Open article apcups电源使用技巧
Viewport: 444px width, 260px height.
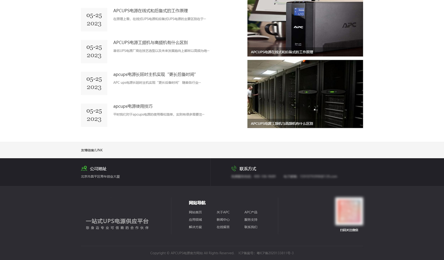(133, 106)
